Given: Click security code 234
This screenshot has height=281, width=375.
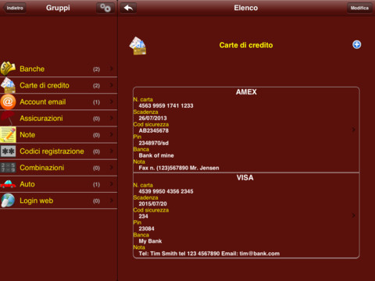Looking at the screenshot, I should coord(144,216).
